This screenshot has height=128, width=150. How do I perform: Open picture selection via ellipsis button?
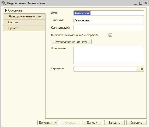138,69
